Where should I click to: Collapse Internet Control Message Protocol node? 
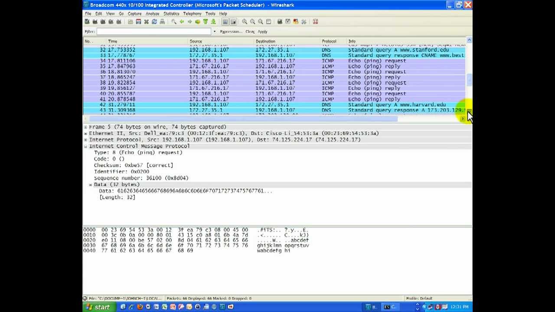pos(85,146)
